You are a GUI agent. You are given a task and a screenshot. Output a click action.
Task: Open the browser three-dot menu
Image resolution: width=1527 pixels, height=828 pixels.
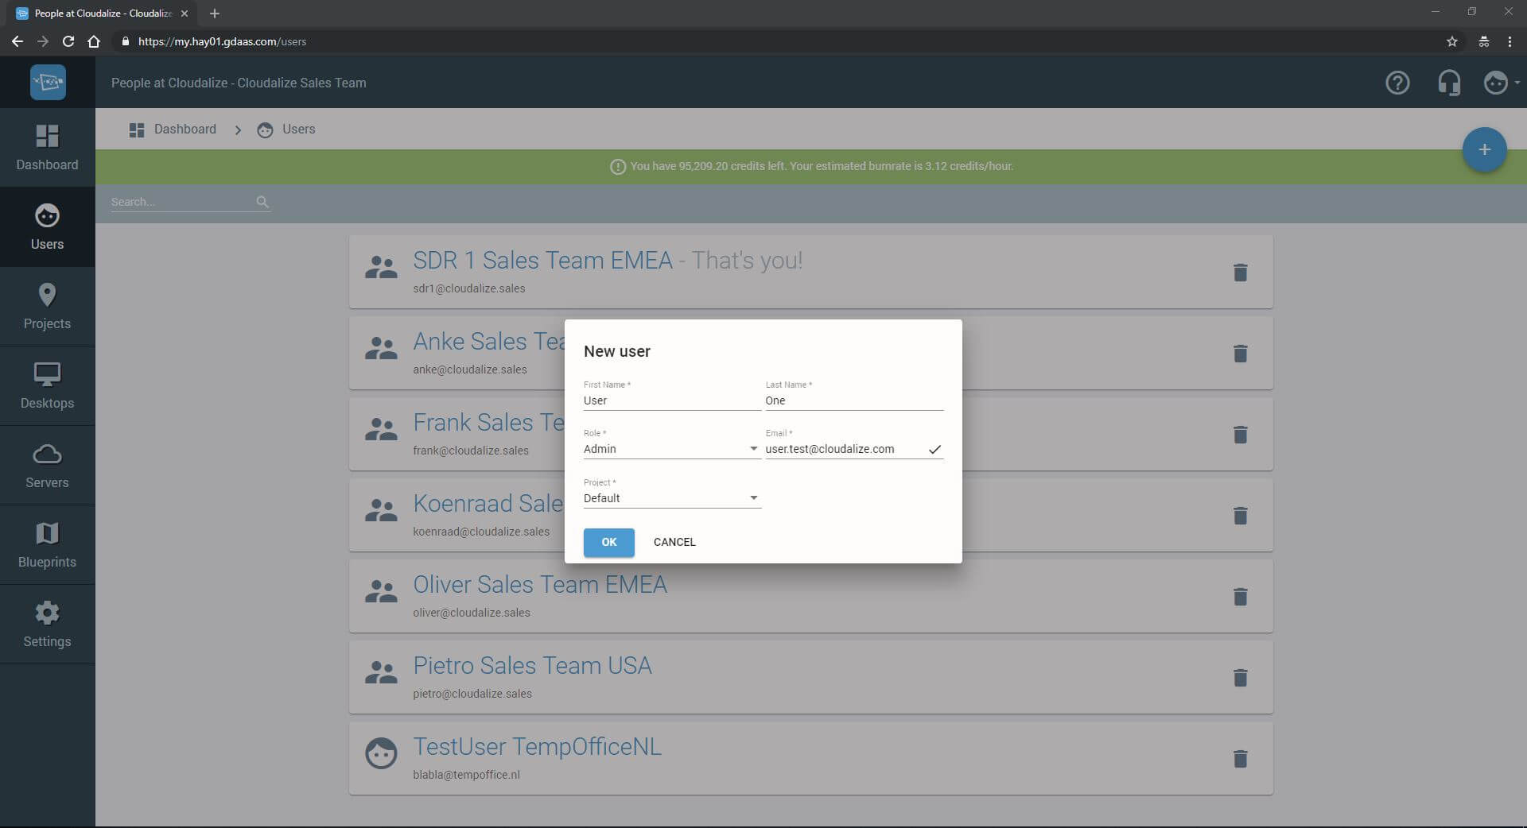coord(1510,41)
